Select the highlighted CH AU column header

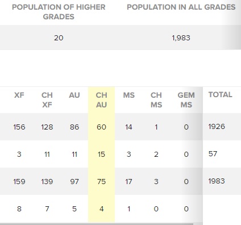click(101, 100)
